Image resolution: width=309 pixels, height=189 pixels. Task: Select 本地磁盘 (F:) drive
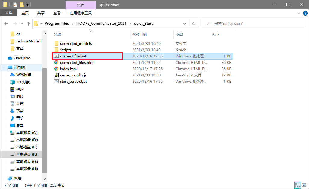(27, 154)
